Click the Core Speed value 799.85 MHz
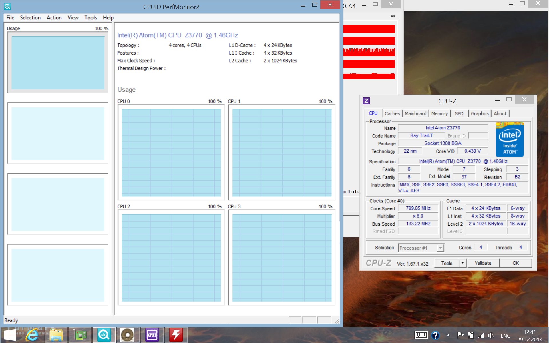Viewport: 549px width, 343px height. tap(418, 208)
